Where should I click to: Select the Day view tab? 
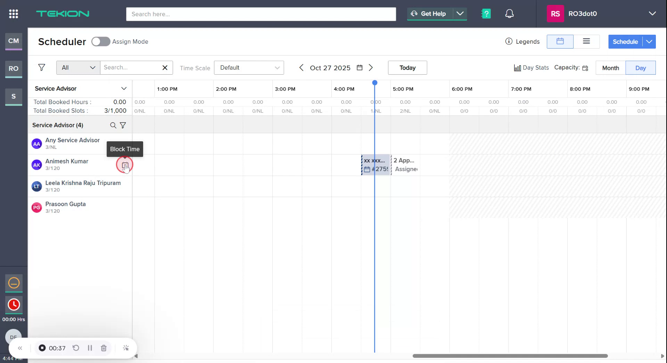tap(640, 68)
